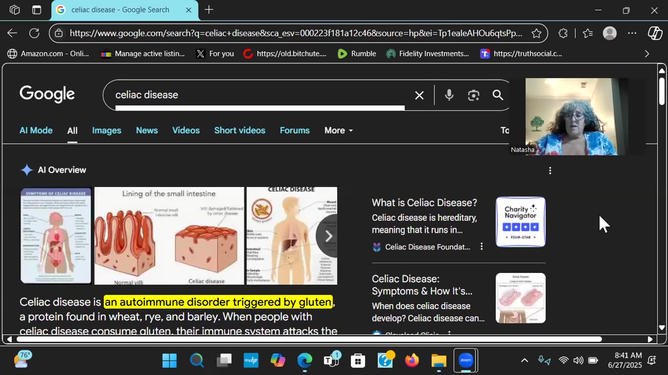Image resolution: width=668 pixels, height=375 pixels.
Task: Close the celiac disease browser tab
Action: click(x=188, y=10)
